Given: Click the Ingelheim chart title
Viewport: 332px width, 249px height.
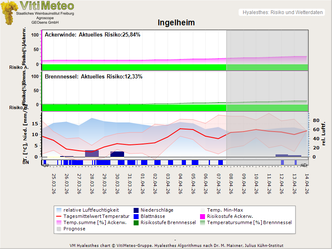Looking at the screenshot, I should tap(176, 22).
